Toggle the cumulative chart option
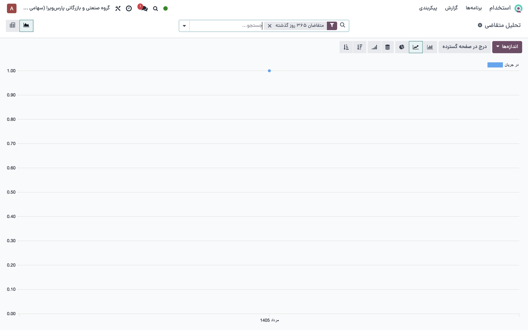 (x=374, y=47)
